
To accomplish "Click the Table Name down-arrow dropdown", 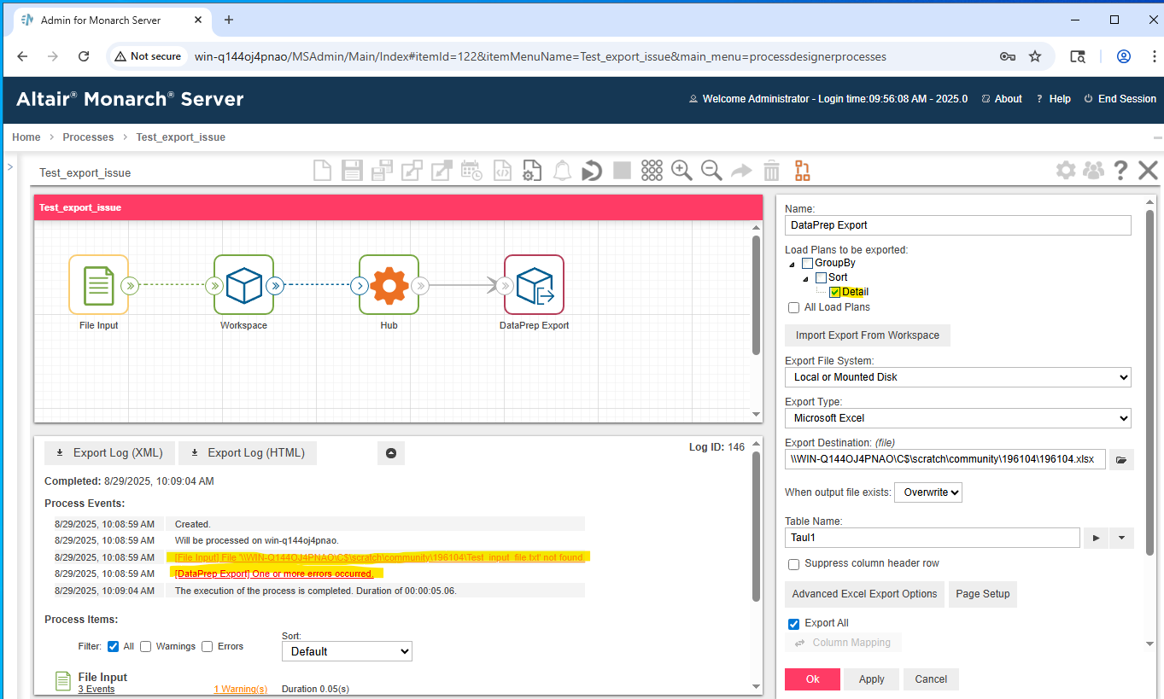I will click(x=1121, y=538).
